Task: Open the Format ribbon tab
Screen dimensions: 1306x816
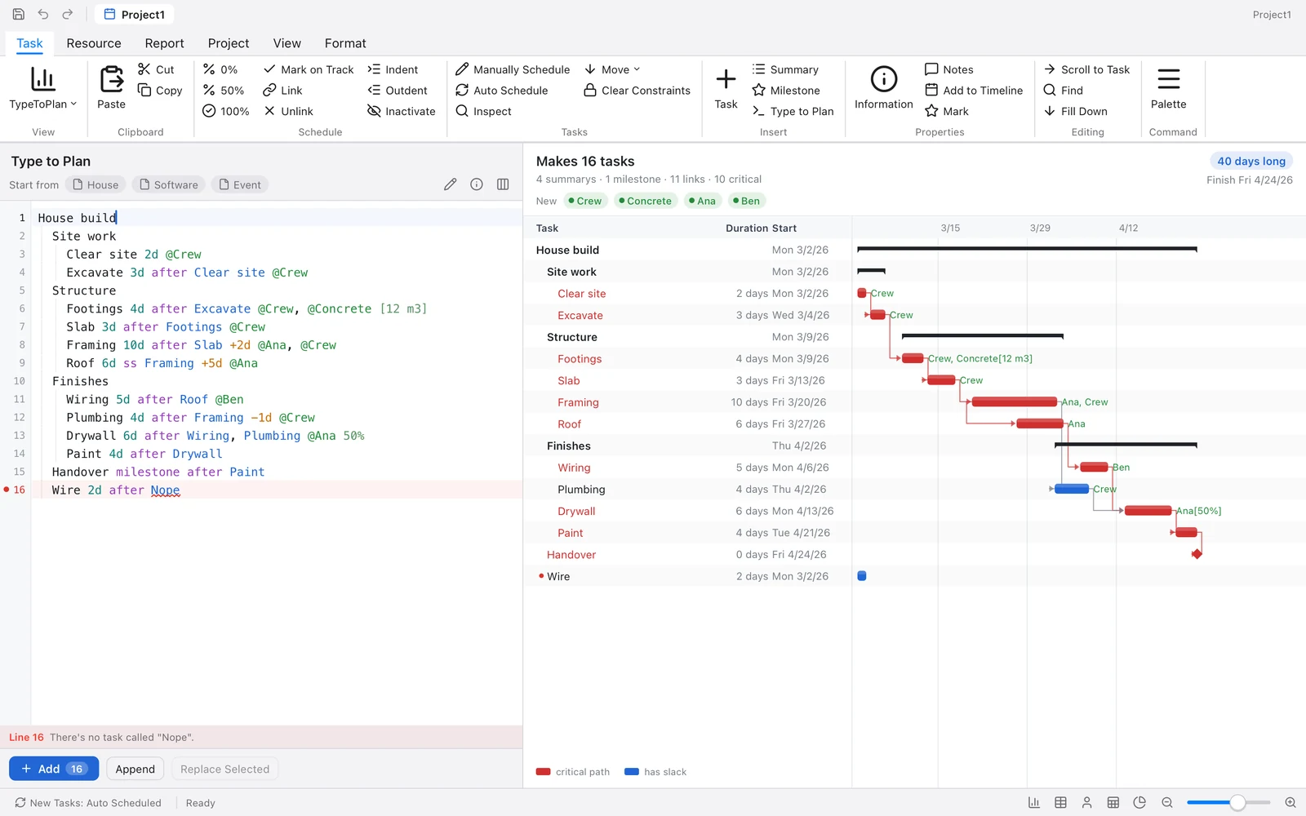Action: (x=345, y=43)
